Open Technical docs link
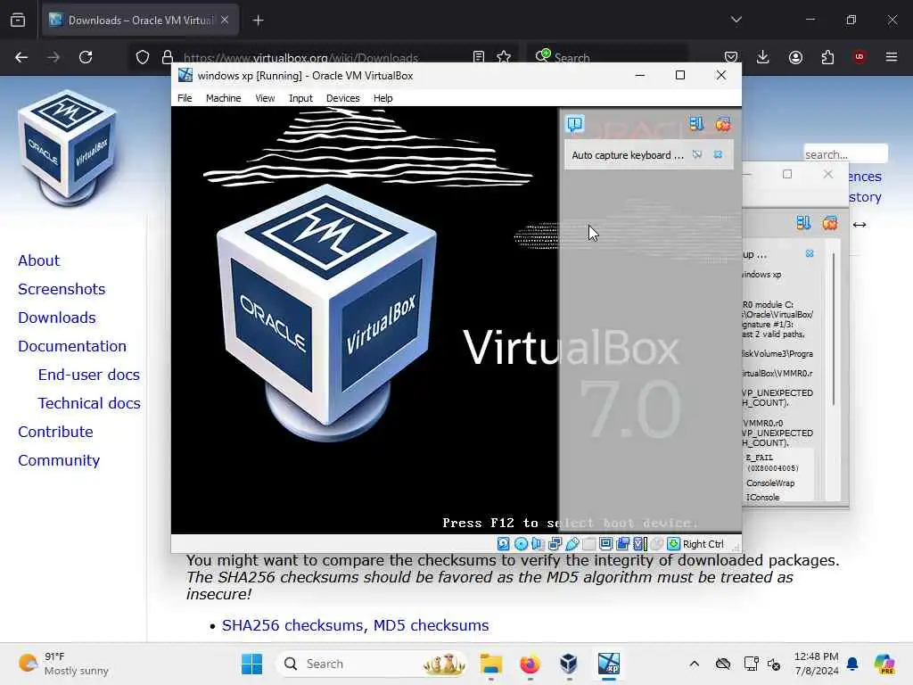This screenshot has width=913, height=685. pos(89,403)
